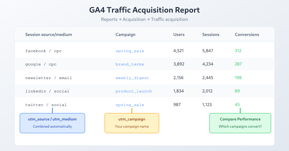Click the 89 conversions value
The image size is (289, 151).
click(x=237, y=91)
